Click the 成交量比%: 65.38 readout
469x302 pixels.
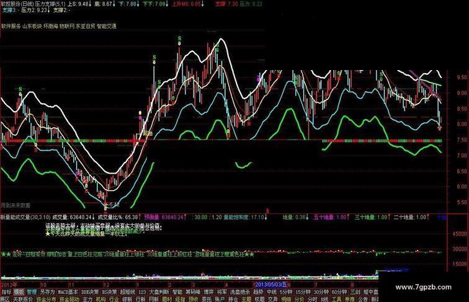(x=120, y=218)
